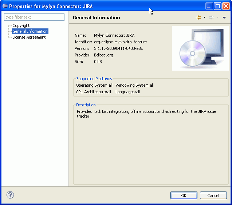
Task: Open the forward history dropdown arrow
Action: pos(217,17)
